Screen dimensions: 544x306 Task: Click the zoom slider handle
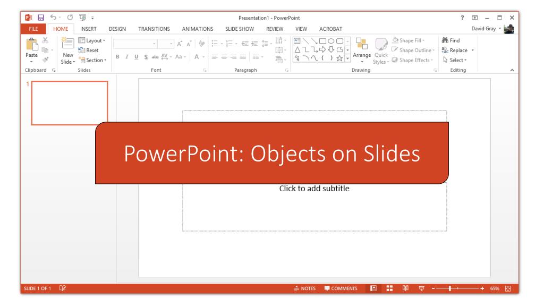click(x=449, y=288)
